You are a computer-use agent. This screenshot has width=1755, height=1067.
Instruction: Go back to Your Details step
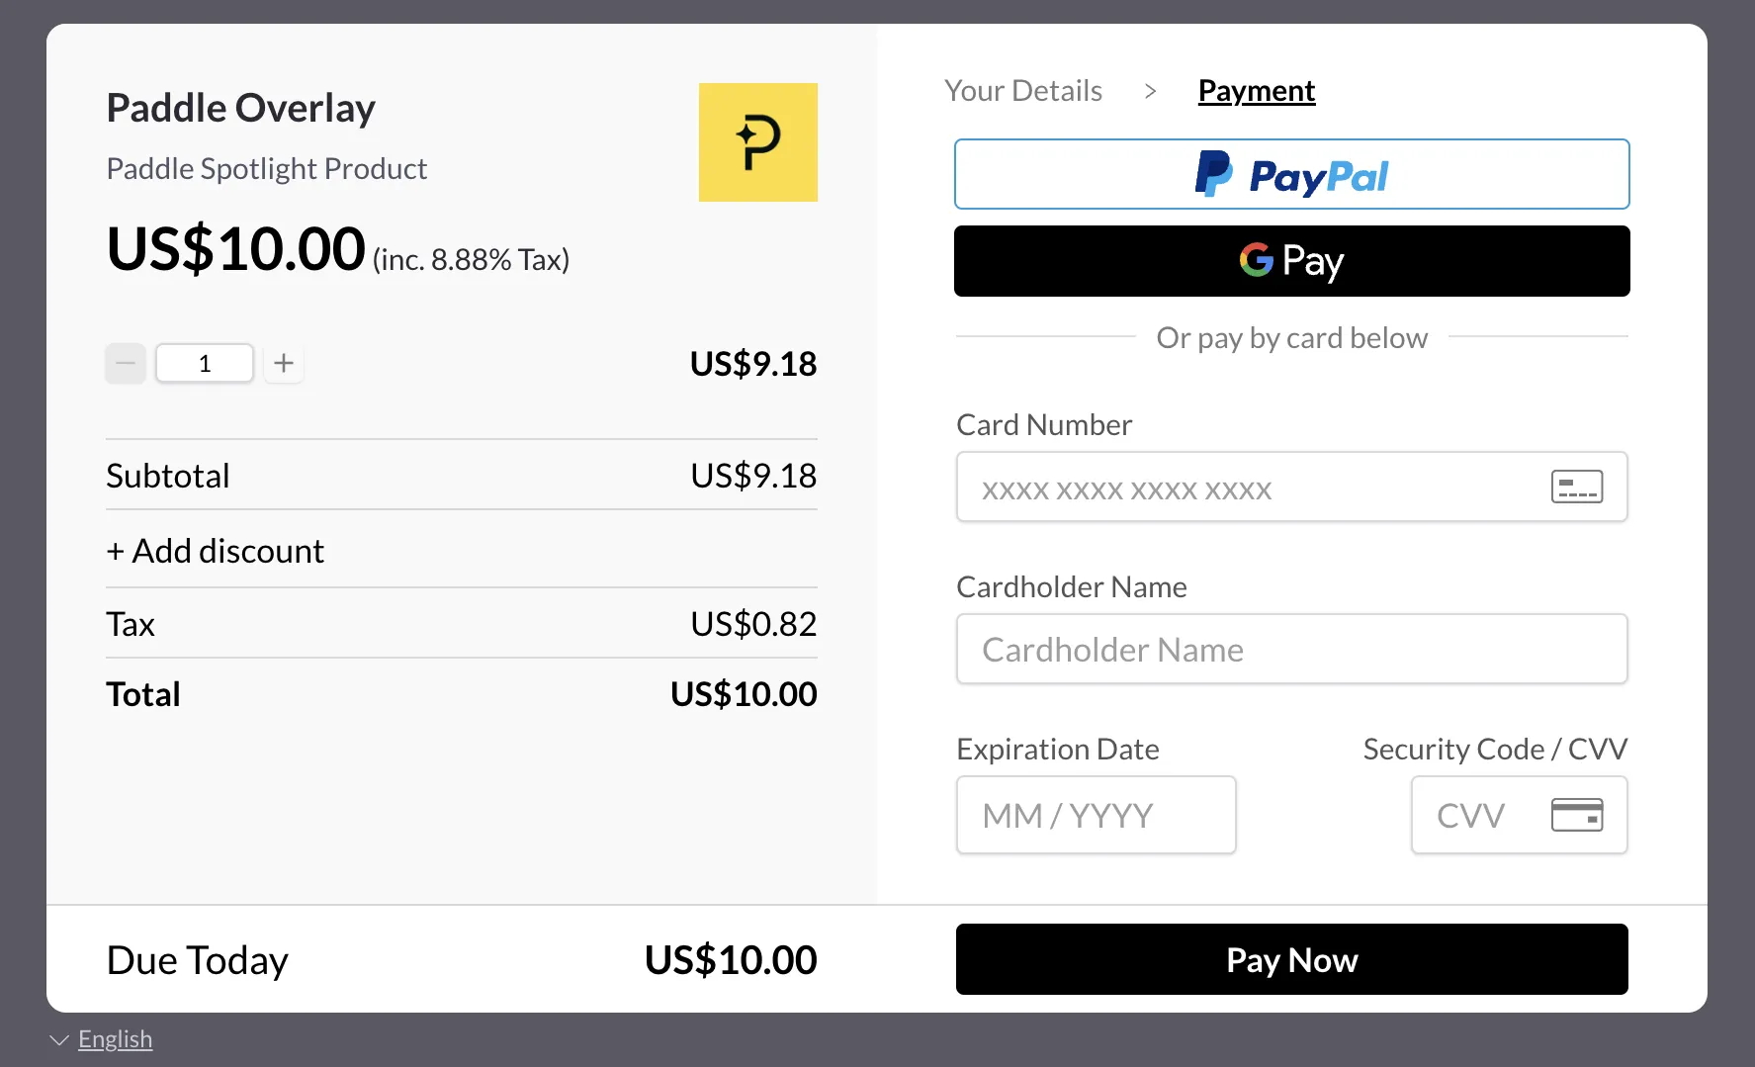(1022, 90)
